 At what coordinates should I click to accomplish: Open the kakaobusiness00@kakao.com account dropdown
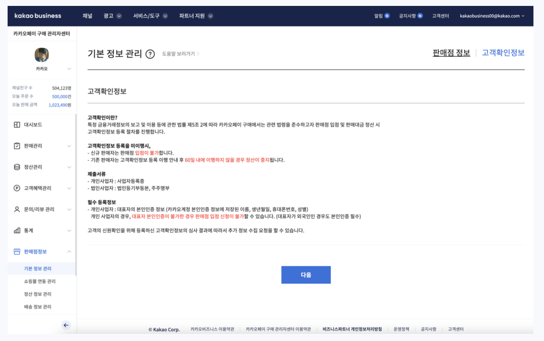tap(492, 16)
